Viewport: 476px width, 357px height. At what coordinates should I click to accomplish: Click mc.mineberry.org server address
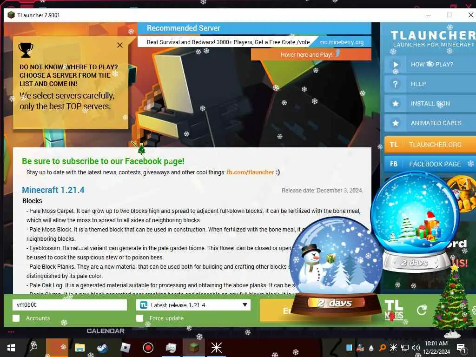click(x=341, y=42)
